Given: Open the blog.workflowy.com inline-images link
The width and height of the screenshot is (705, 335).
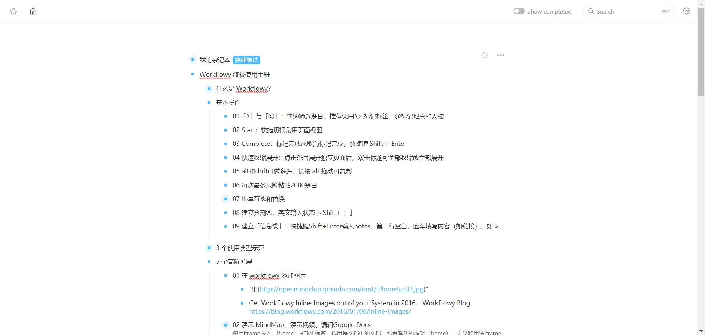Looking at the screenshot, I should 330,311.
